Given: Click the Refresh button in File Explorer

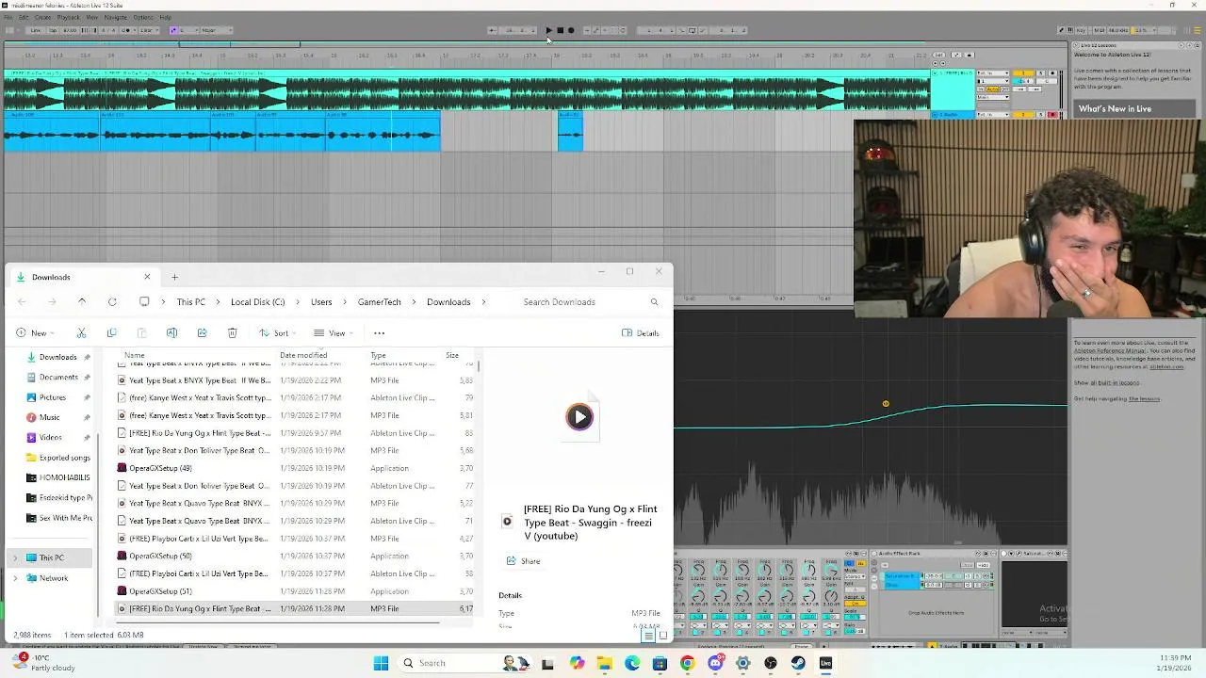Looking at the screenshot, I should click(112, 301).
